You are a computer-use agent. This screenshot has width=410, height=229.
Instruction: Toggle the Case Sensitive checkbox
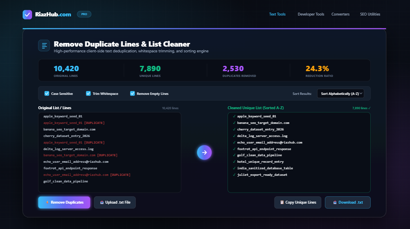[x=47, y=94]
